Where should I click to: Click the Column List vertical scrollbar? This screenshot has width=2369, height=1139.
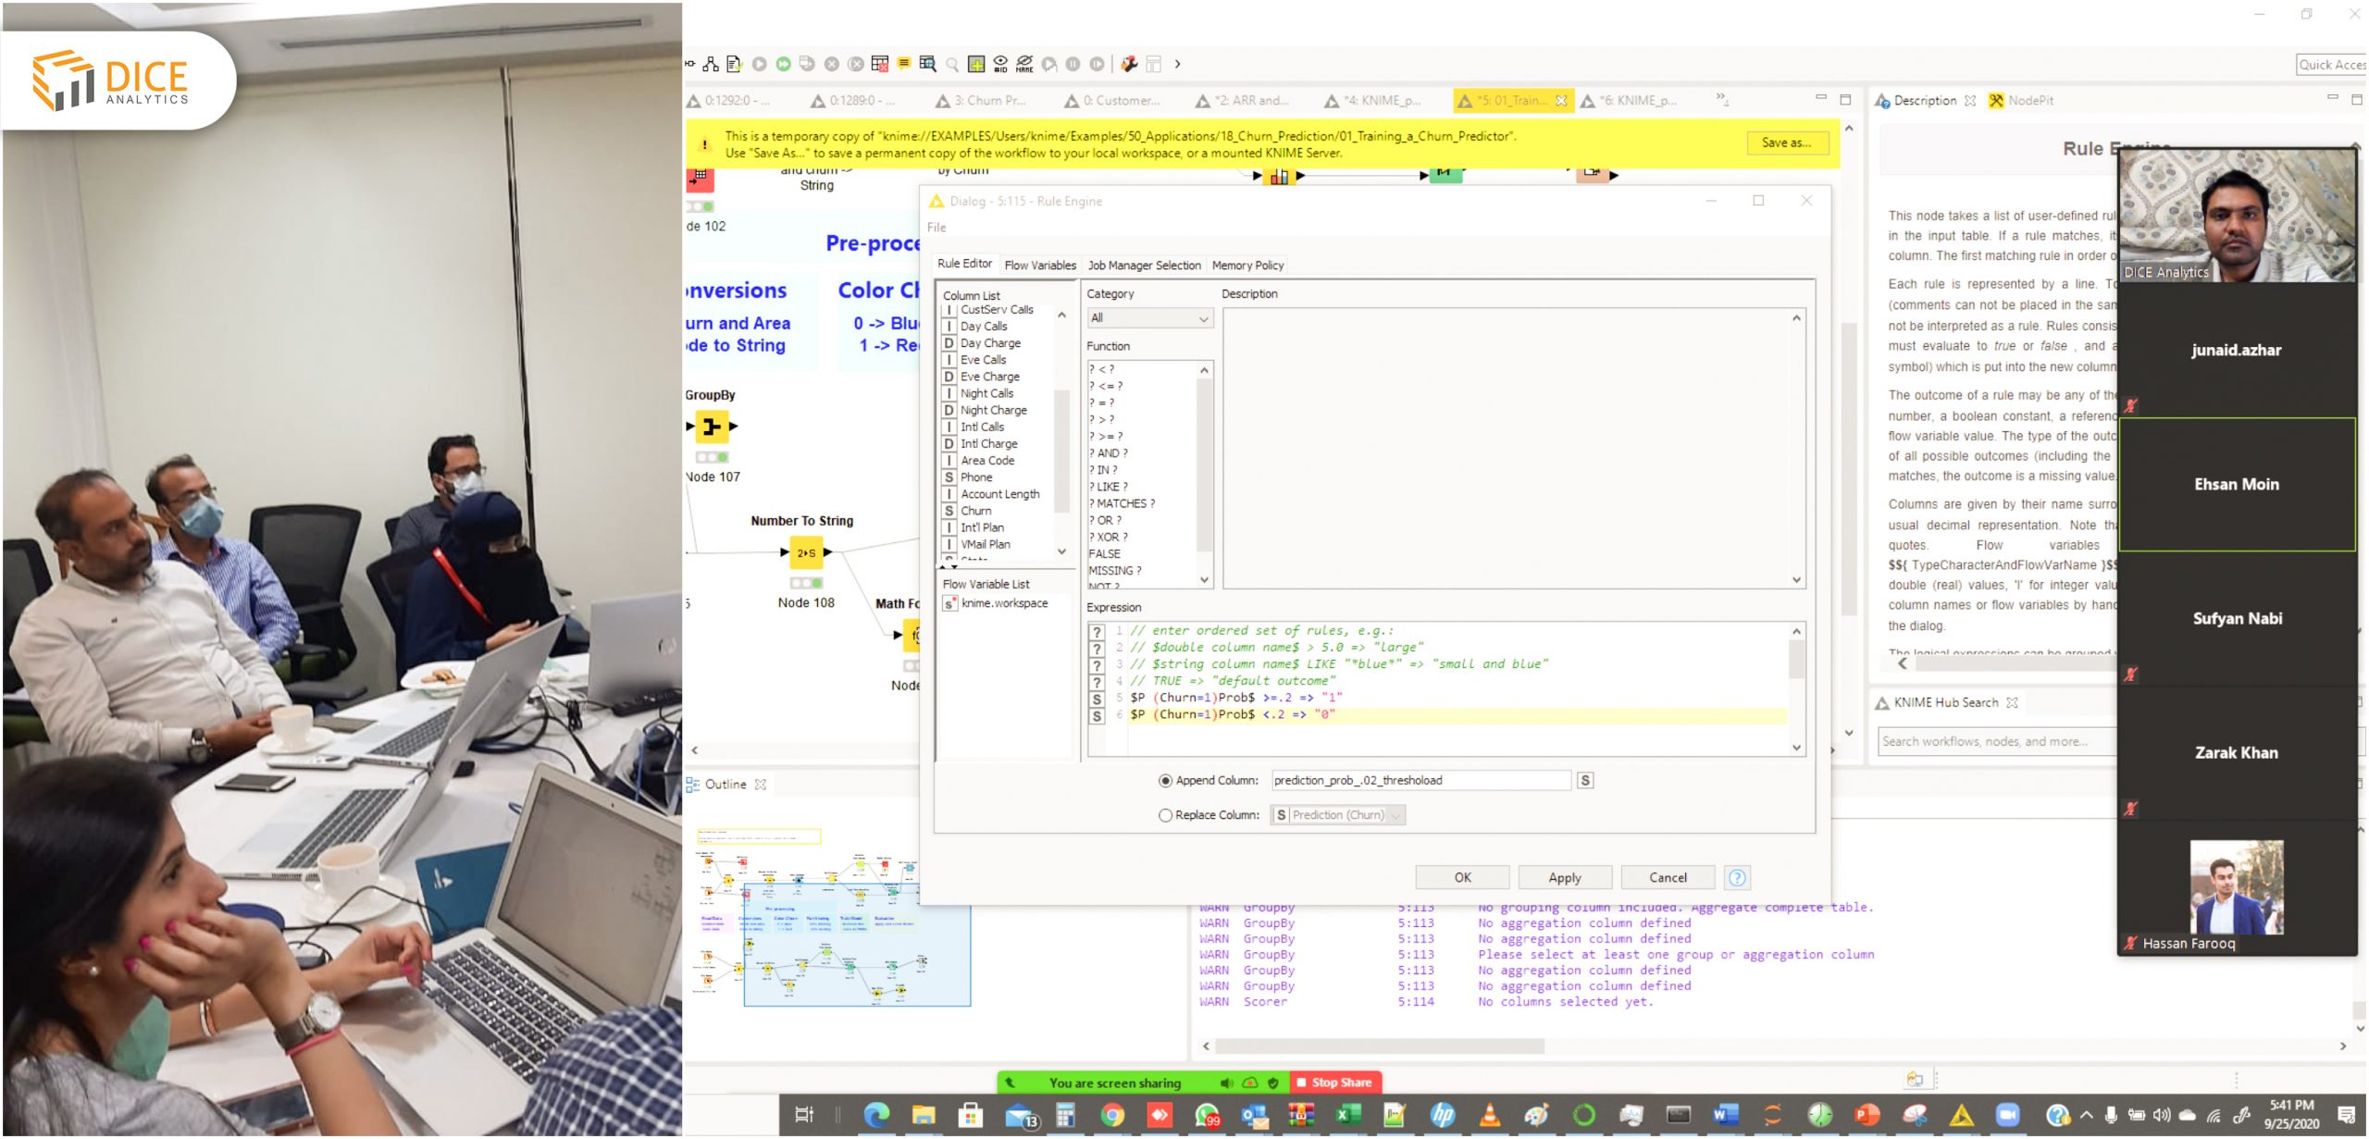pos(1062,451)
